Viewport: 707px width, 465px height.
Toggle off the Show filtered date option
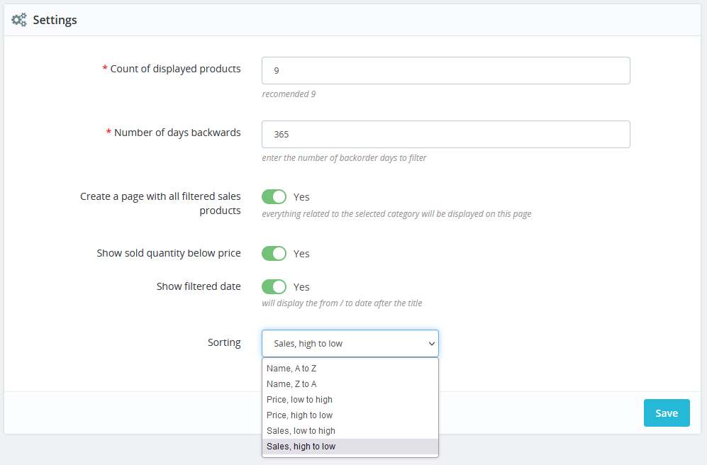274,286
